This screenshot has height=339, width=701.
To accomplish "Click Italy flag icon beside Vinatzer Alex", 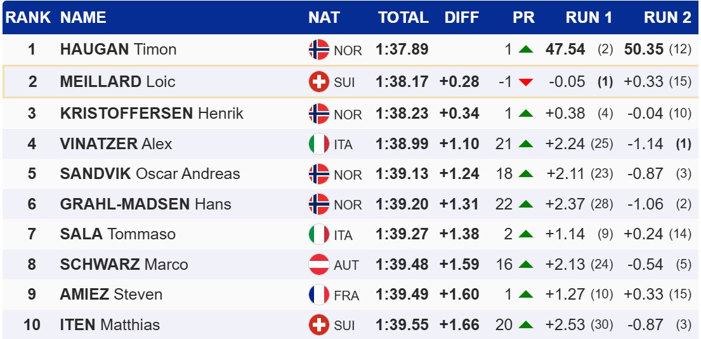I will 318,144.
